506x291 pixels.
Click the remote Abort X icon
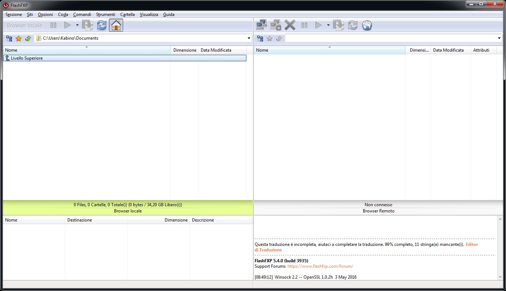(x=290, y=25)
